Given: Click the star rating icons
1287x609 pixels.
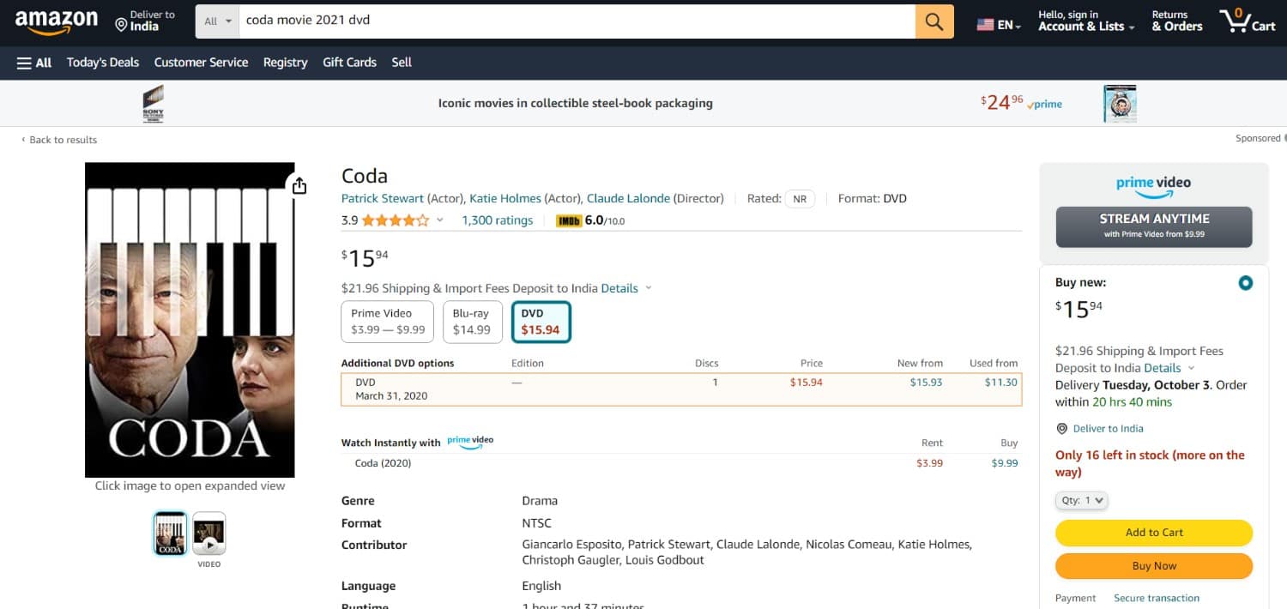Looking at the screenshot, I should pos(396,220).
